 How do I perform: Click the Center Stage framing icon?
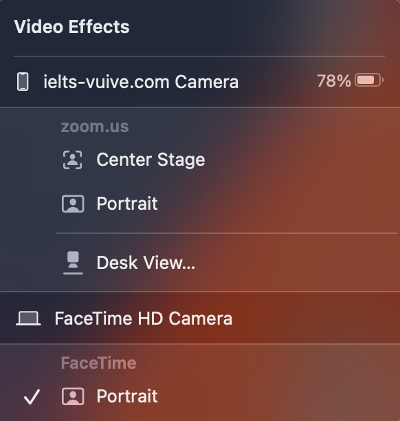[x=72, y=160]
